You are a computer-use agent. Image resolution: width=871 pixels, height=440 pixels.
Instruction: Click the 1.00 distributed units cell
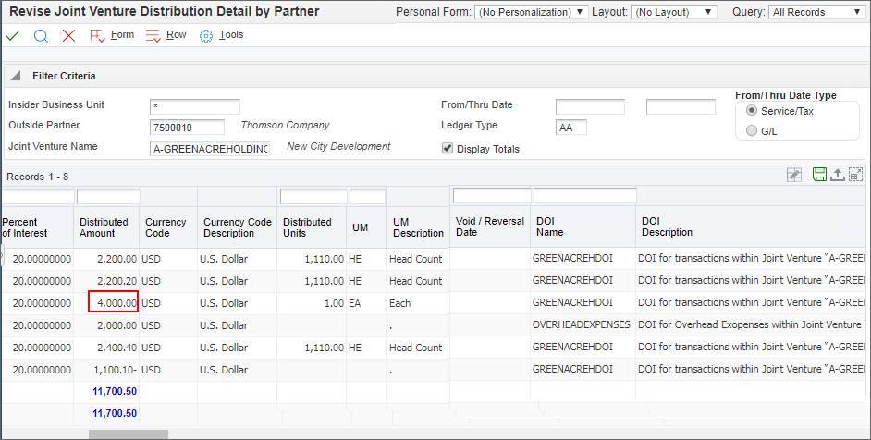pyautogui.click(x=313, y=303)
